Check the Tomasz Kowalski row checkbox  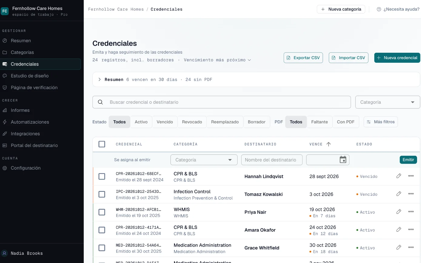[102, 194]
